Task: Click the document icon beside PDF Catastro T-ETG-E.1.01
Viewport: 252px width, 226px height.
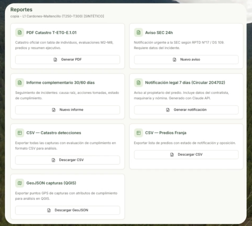Action: 20,33
